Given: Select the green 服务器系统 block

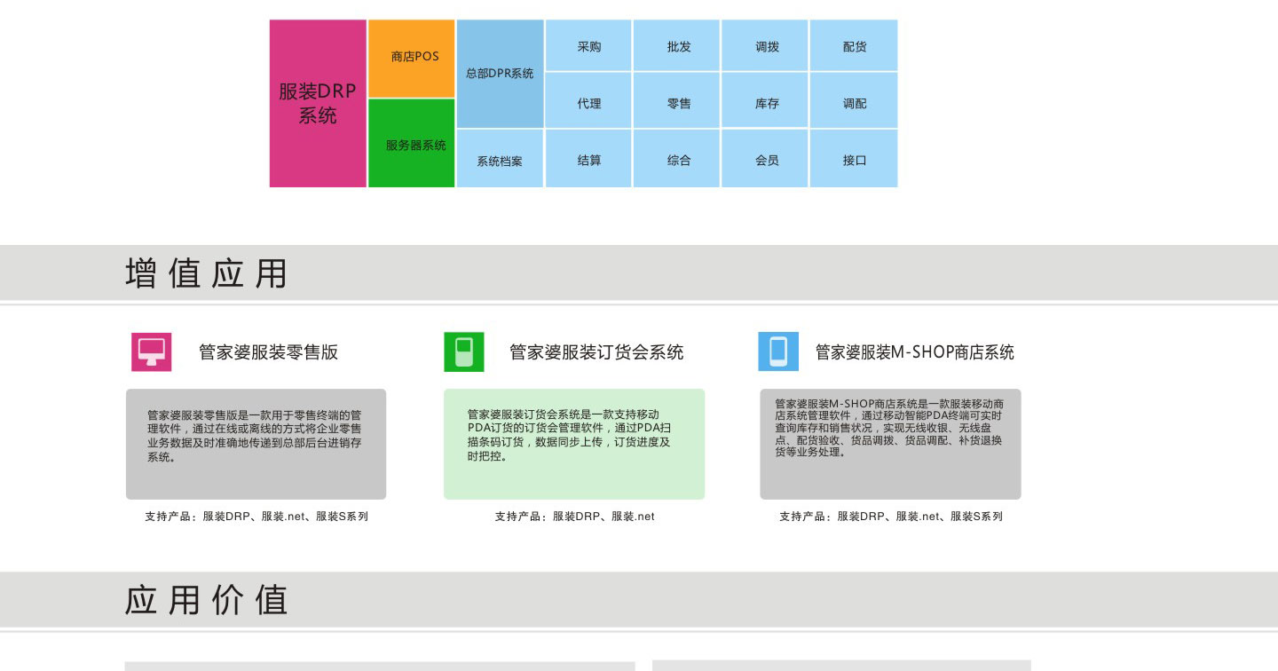Looking at the screenshot, I should pos(412,143).
